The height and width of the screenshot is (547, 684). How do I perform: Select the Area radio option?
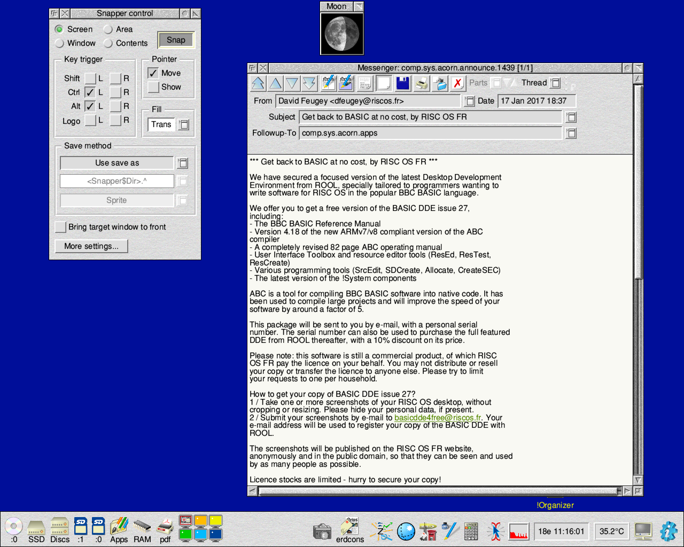coord(108,29)
